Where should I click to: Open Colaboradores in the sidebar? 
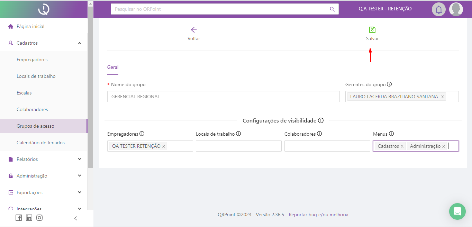[32, 109]
